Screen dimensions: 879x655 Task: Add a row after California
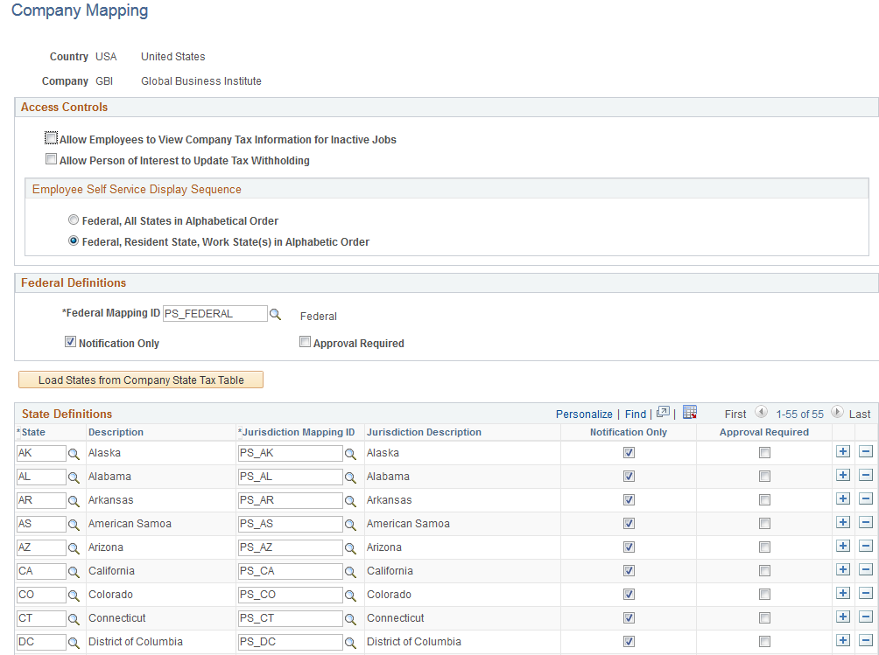(843, 569)
